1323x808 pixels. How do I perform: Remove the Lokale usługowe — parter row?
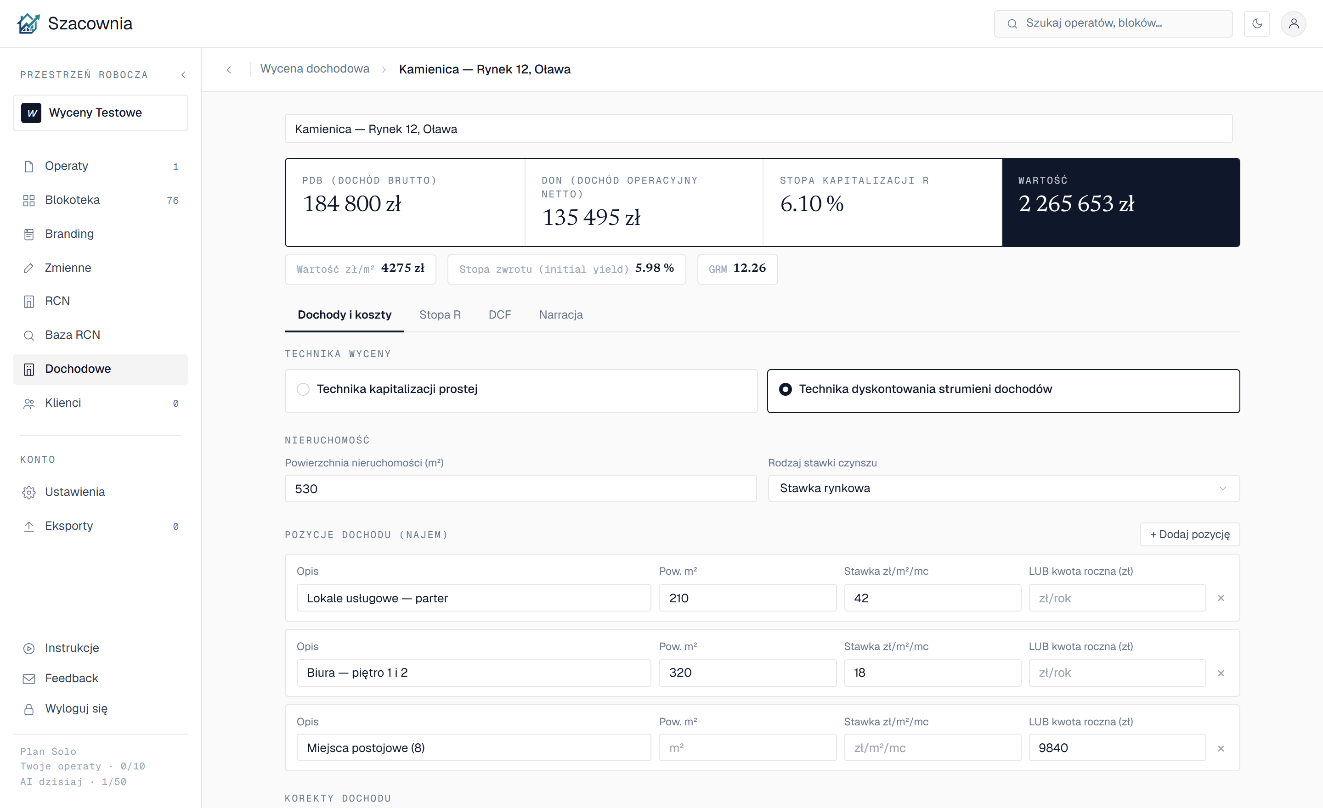pyautogui.click(x=1221, y=598)
